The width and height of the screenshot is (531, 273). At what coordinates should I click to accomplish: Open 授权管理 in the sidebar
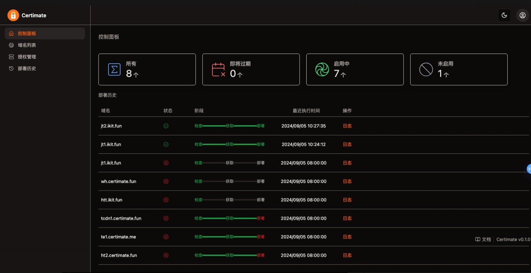(45, 57)
